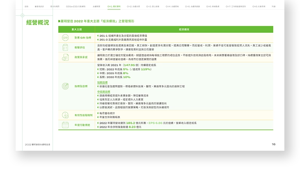Click the 衝擊評估 row label
Image resolution: width=300 pixels, height=182 pixels.
[x=80, y=48]
